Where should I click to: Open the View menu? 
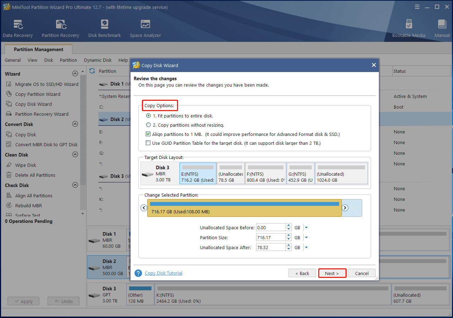[32, 60]
